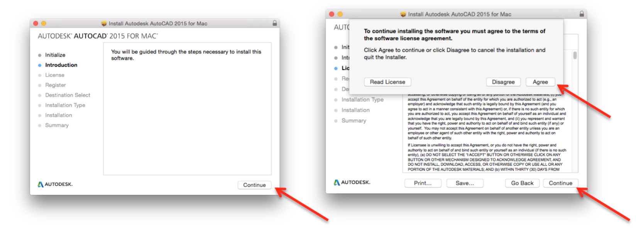Open Read License in the dialog
Image resolution: width=636 pixels, height=230 pixels.
(387, 82)
